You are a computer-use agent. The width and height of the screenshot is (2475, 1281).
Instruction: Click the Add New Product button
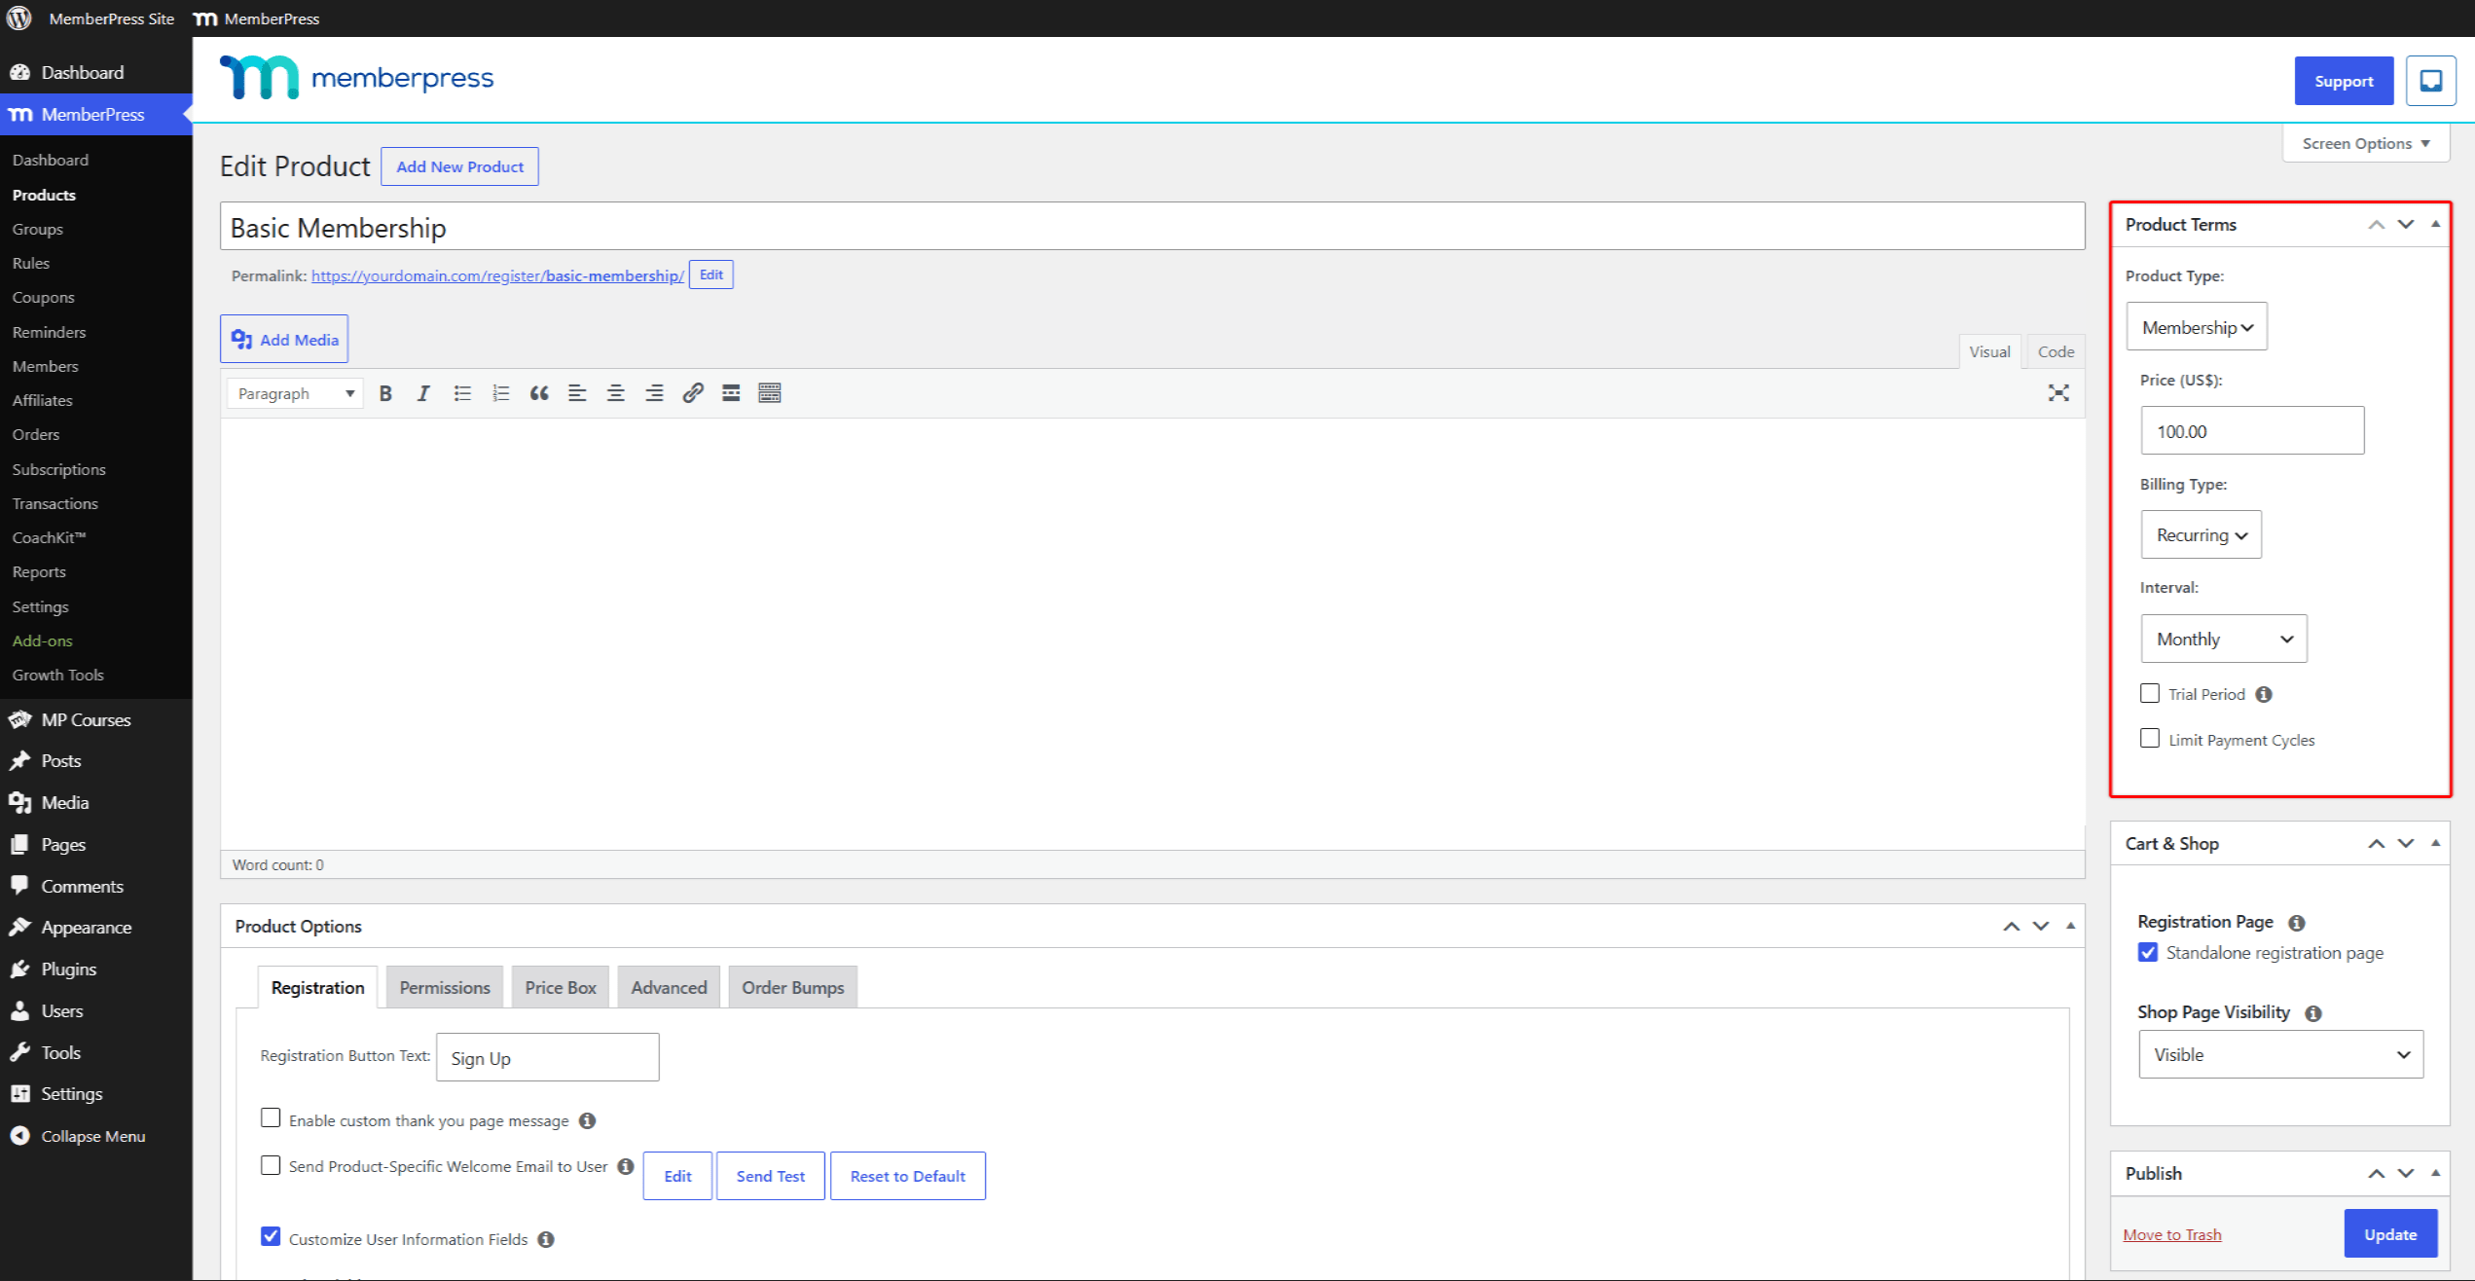click(459, 166)
